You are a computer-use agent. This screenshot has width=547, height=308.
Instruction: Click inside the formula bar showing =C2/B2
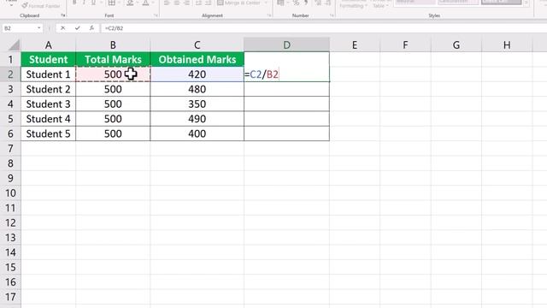point(324,28)
